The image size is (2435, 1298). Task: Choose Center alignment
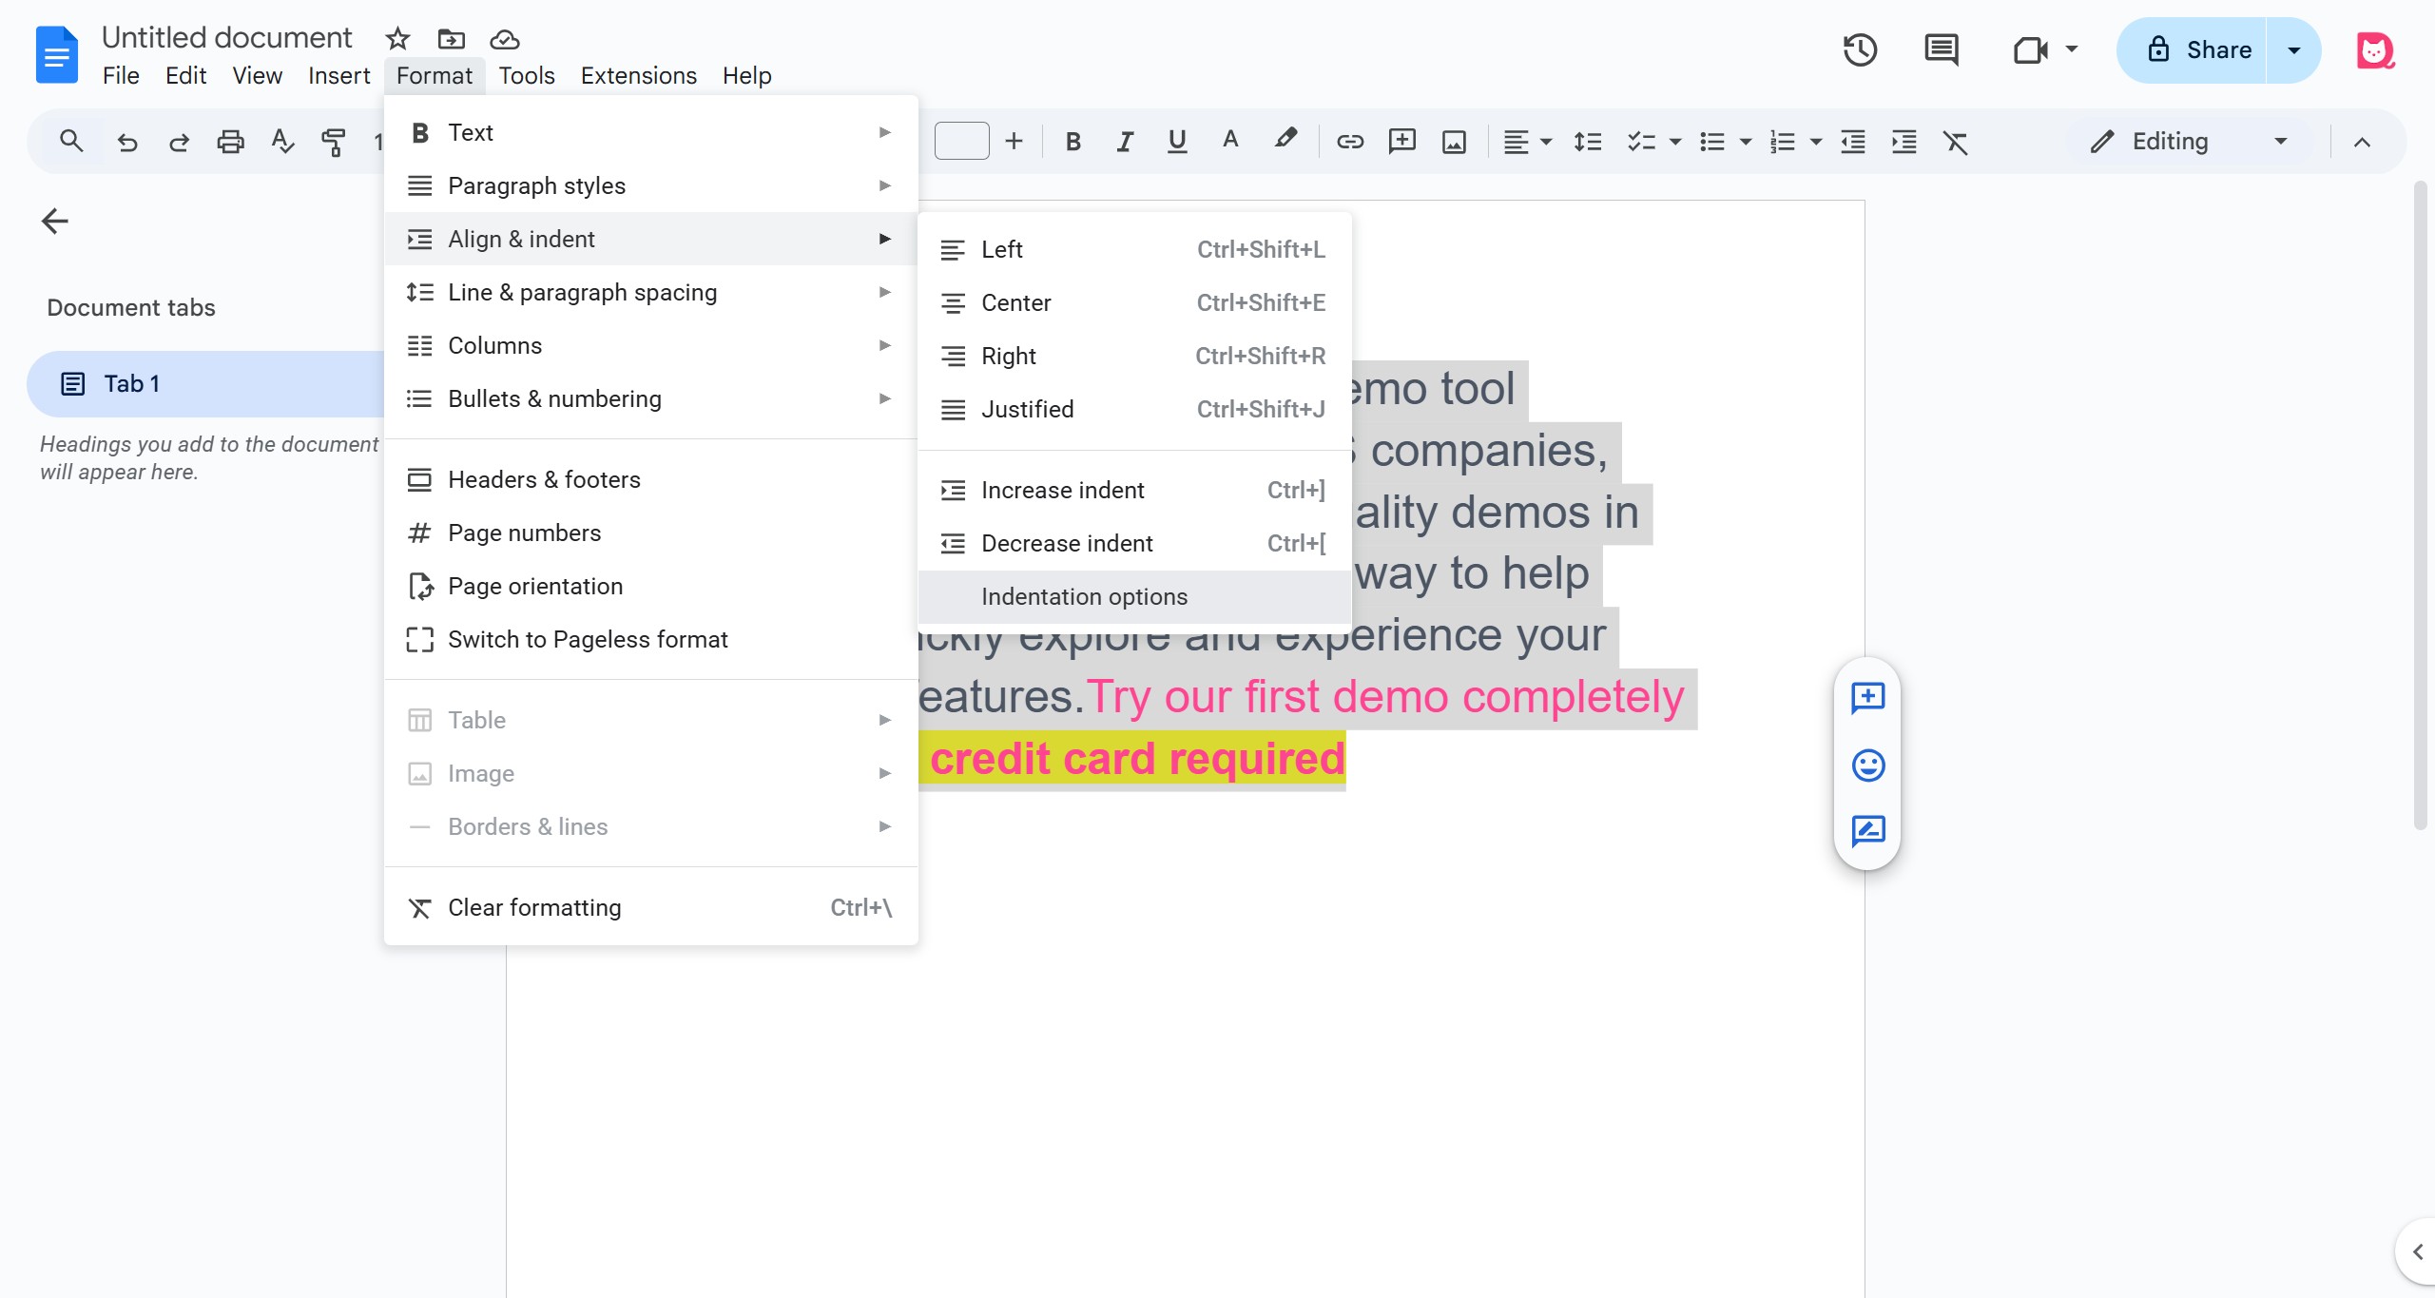click(x=1134, y=302)
